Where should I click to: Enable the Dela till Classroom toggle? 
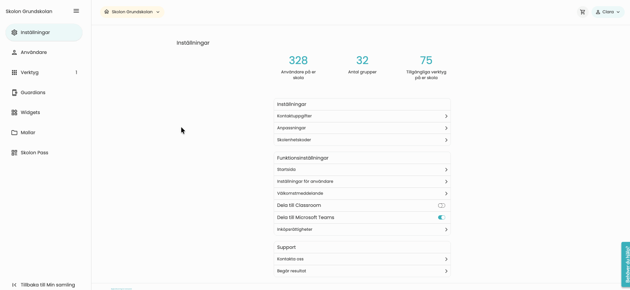click(441, 206)
